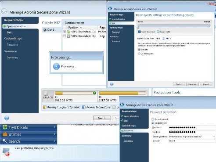Image resolution: width=216 pixels, height=162 pixels.
Task: Click the Utilities briefcase icon
Action: pyautogui.click(x=5, y=134)
